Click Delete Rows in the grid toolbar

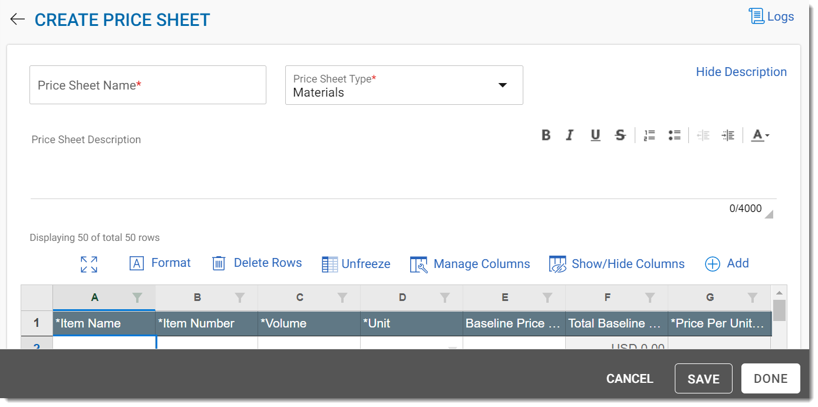pyautogui.click(x=257, y=263)
